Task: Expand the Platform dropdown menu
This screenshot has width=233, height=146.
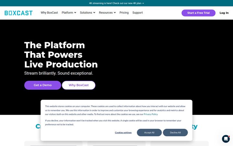Action: click(69, 13)
